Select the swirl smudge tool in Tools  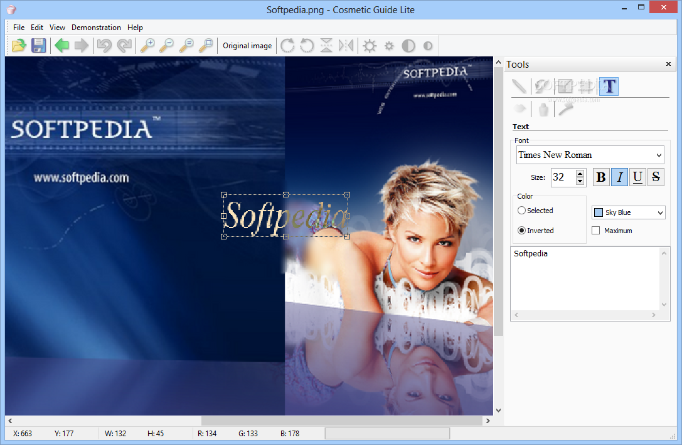coord(542,86)
